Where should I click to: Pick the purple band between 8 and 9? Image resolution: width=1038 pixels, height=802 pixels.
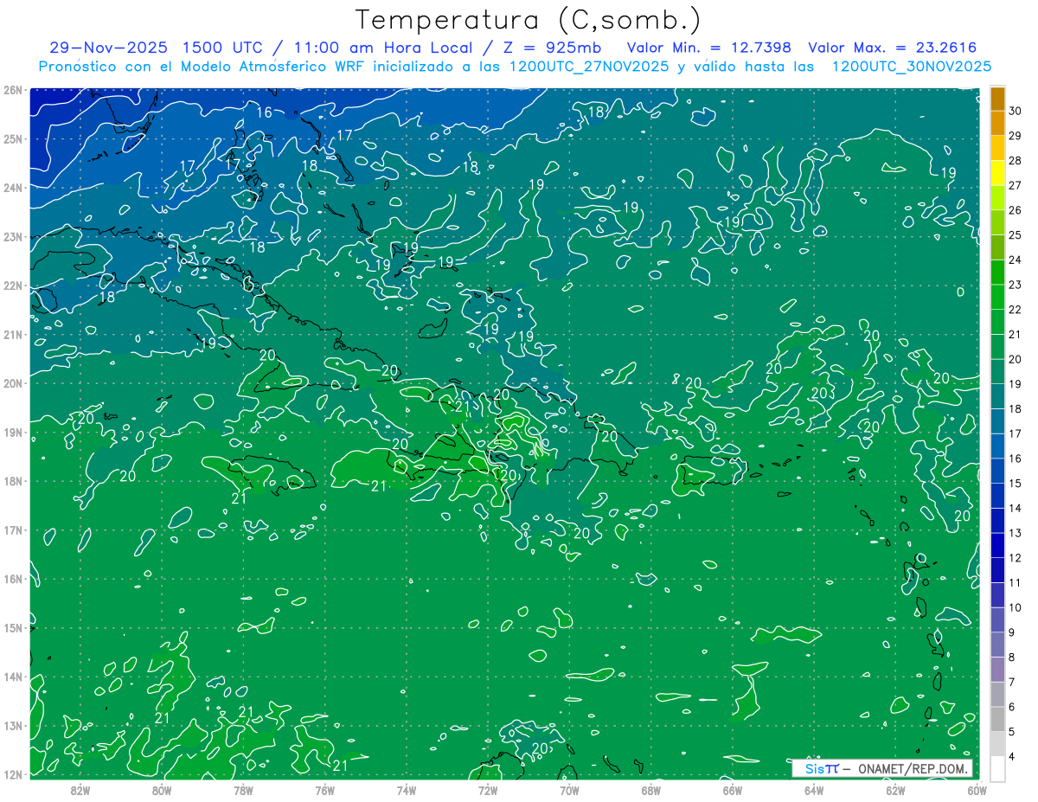(997, 645)
